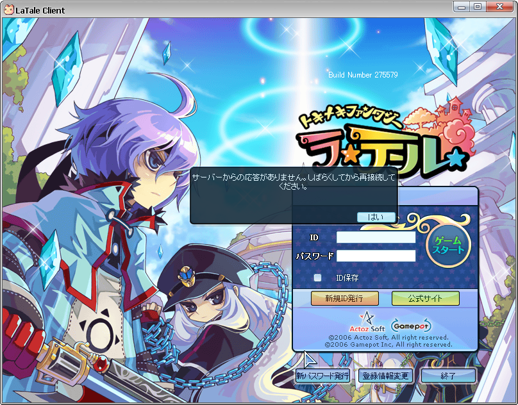The image size is (518, 405).
Task: Click the LaTale Client title bar icon
Action: click(x=8, y=10)
